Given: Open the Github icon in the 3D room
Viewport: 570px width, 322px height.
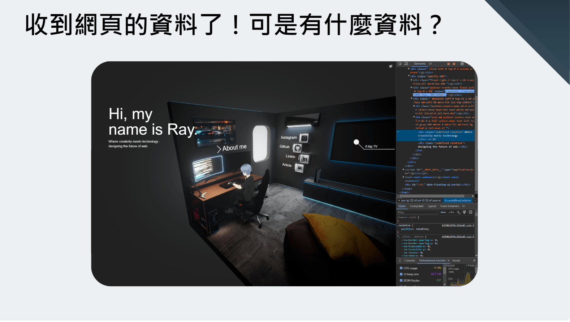Looking at the screenshot, I should [x=297, y=148].
